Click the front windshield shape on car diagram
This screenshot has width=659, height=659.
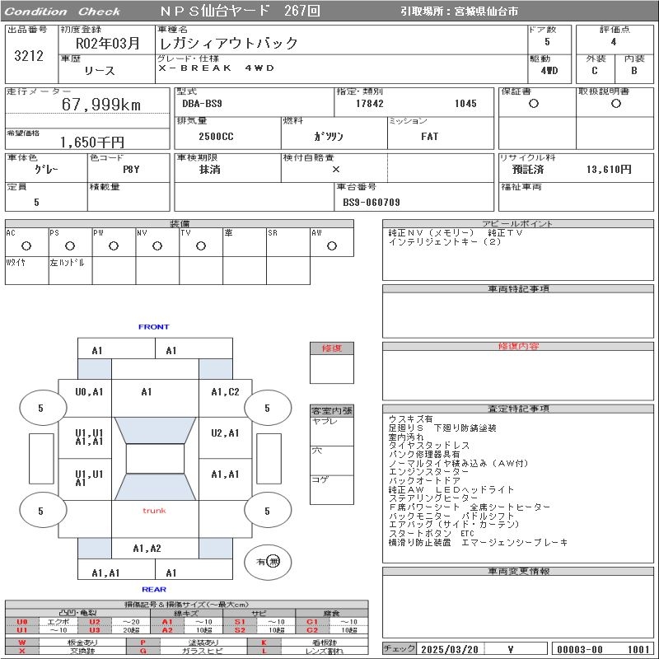155,430
